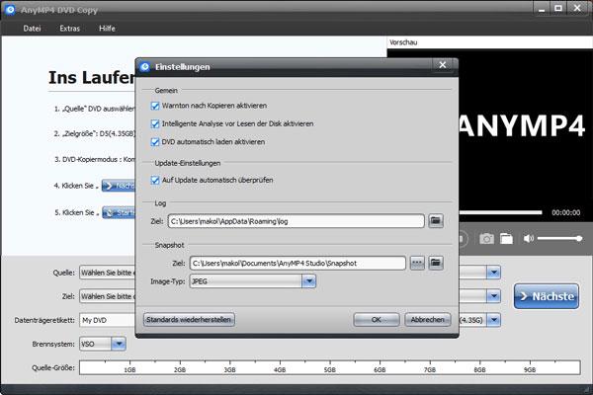The image size is (593, 395).
Task: Disable 'Intelligente Analyse vor Lesen der Disk'
Action: coord(155,123)
